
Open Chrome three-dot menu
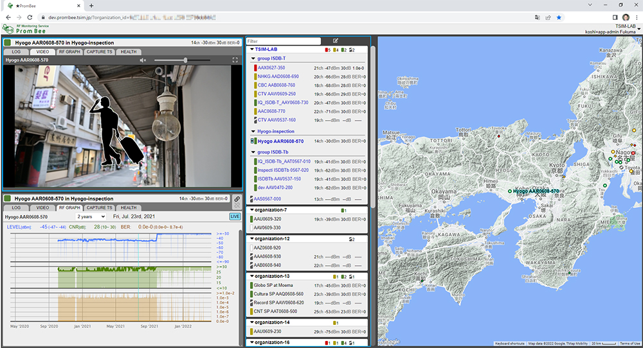637,17
